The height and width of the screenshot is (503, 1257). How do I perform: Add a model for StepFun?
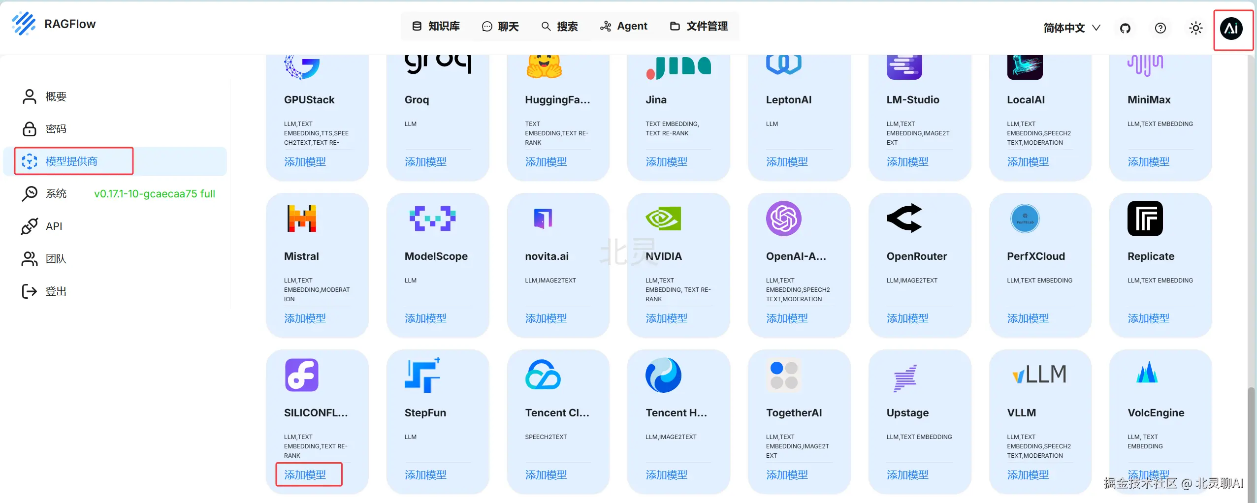(x=426, y=475)
